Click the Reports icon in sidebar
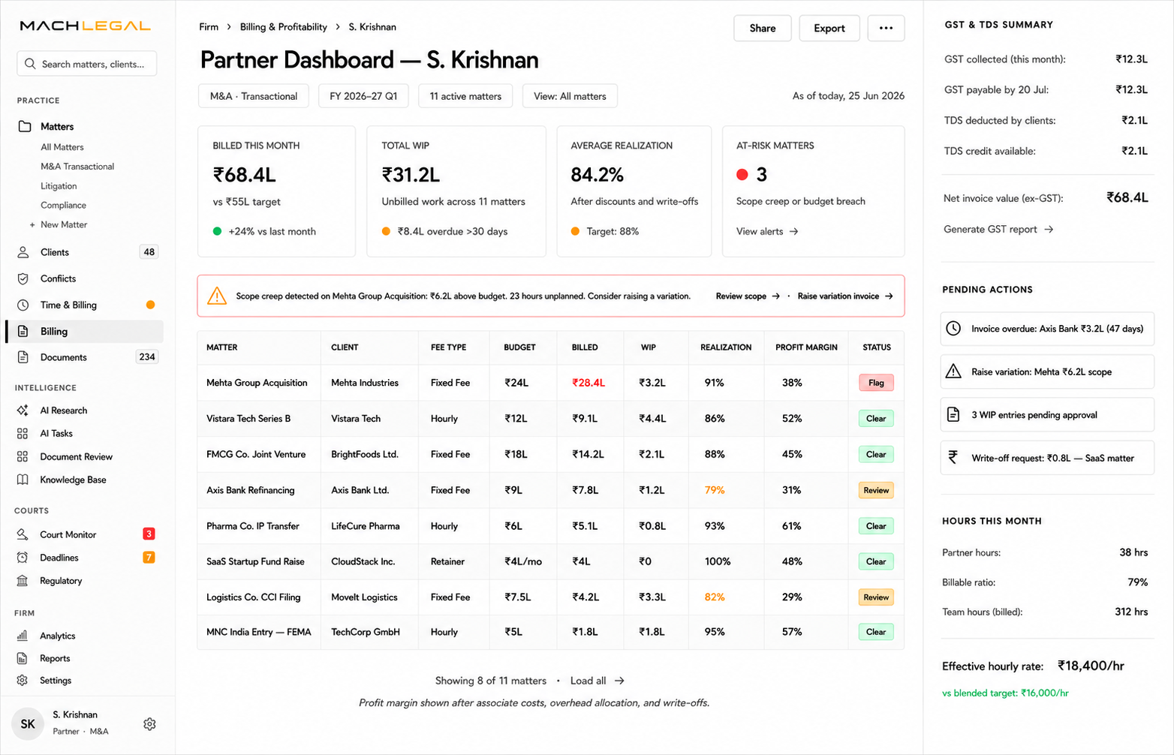1174x755 pixels. coord(23,658)
